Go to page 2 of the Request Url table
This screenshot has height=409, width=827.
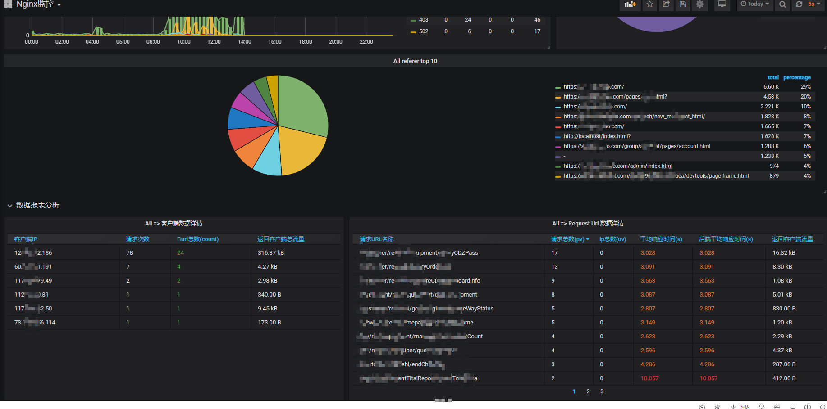pos(588,391)
